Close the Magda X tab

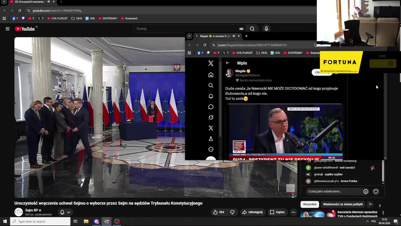point(239,36)
